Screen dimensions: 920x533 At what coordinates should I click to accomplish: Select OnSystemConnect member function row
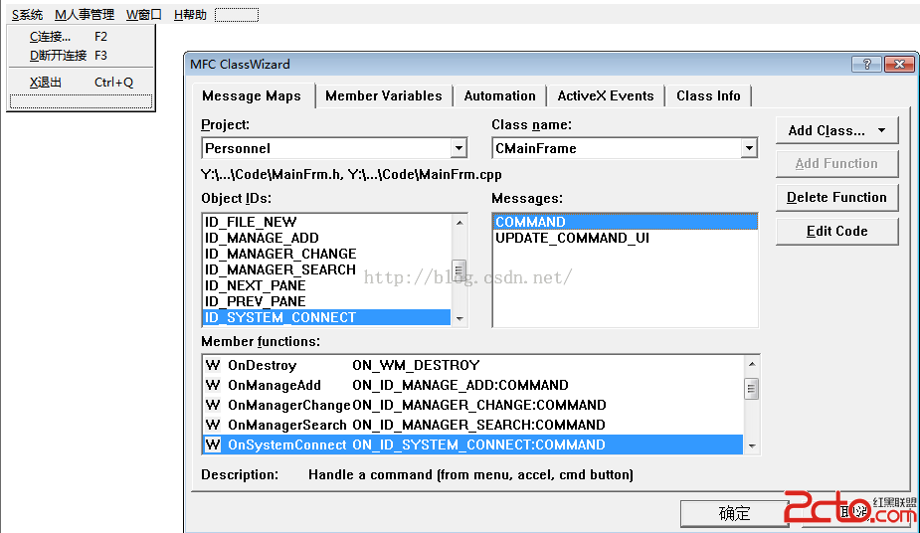pos(472,445)
